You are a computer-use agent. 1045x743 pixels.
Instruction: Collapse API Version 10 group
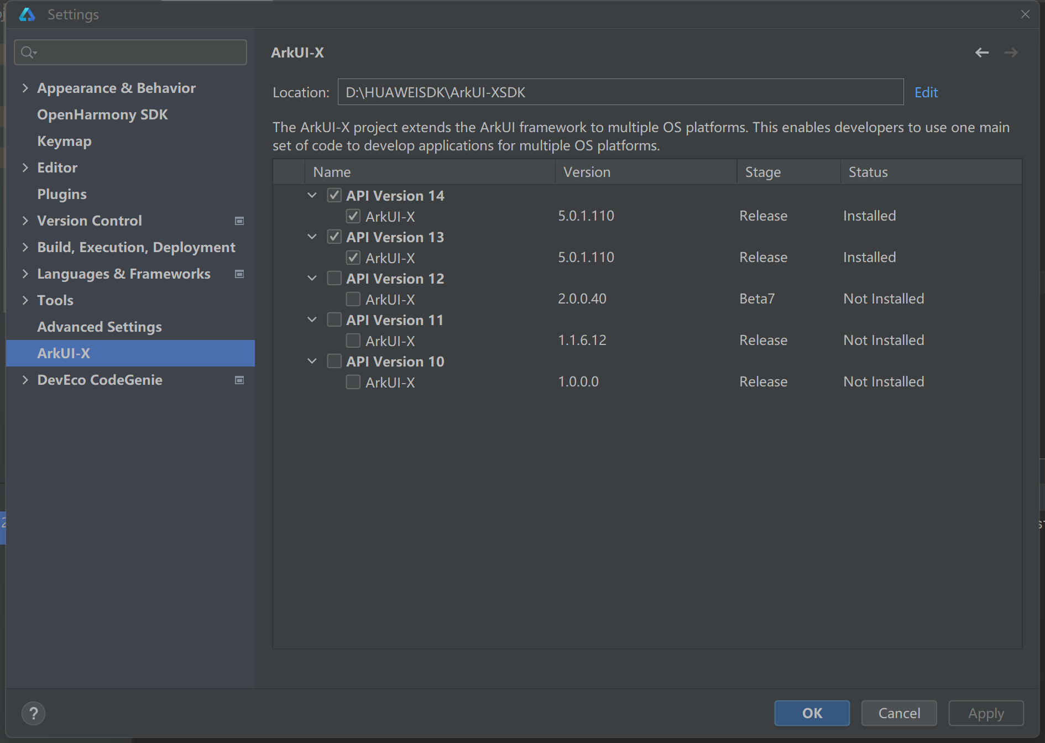coord(312,361)
